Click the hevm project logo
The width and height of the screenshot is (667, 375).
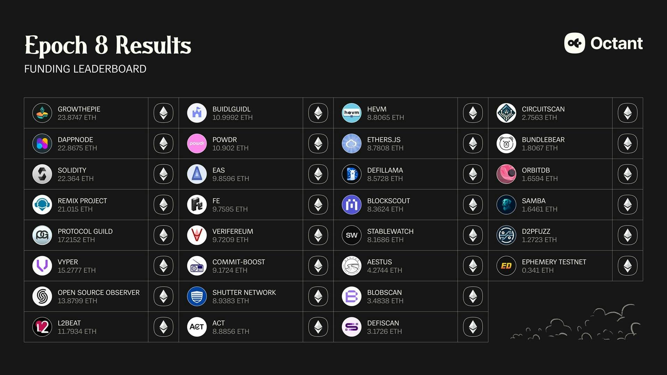pos(352,113)
